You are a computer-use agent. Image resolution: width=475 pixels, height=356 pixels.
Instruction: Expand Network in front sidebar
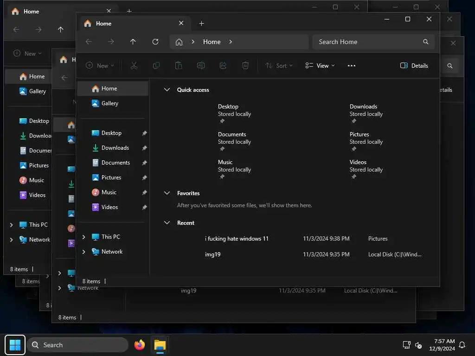pyautogui.click(x=84, y=252)
